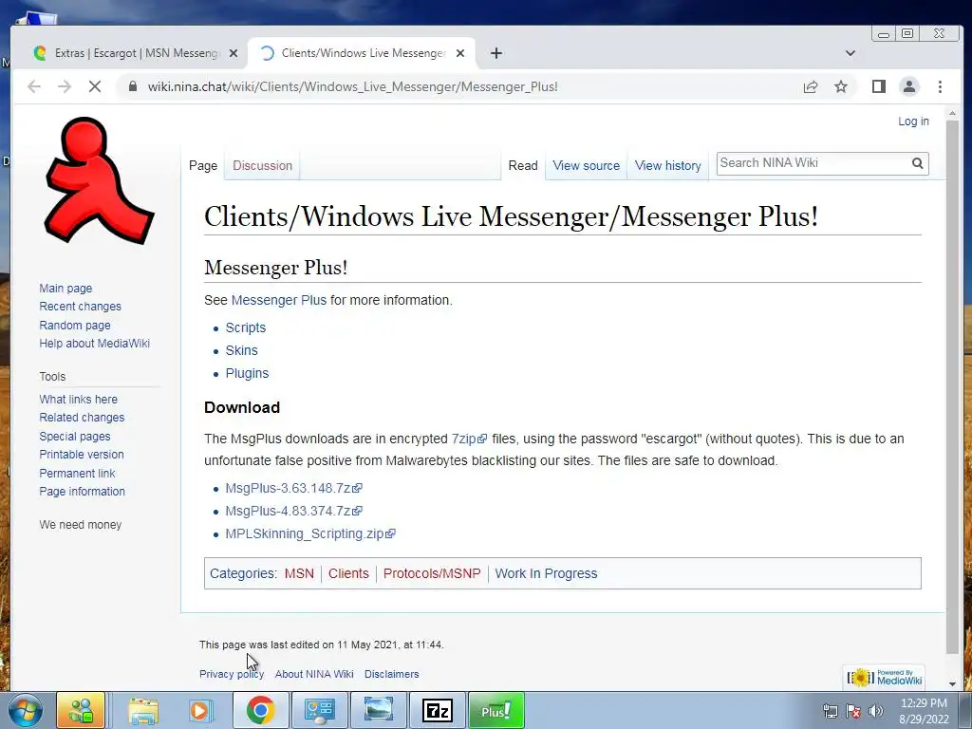Go back to the previous page

coord(34,86)
